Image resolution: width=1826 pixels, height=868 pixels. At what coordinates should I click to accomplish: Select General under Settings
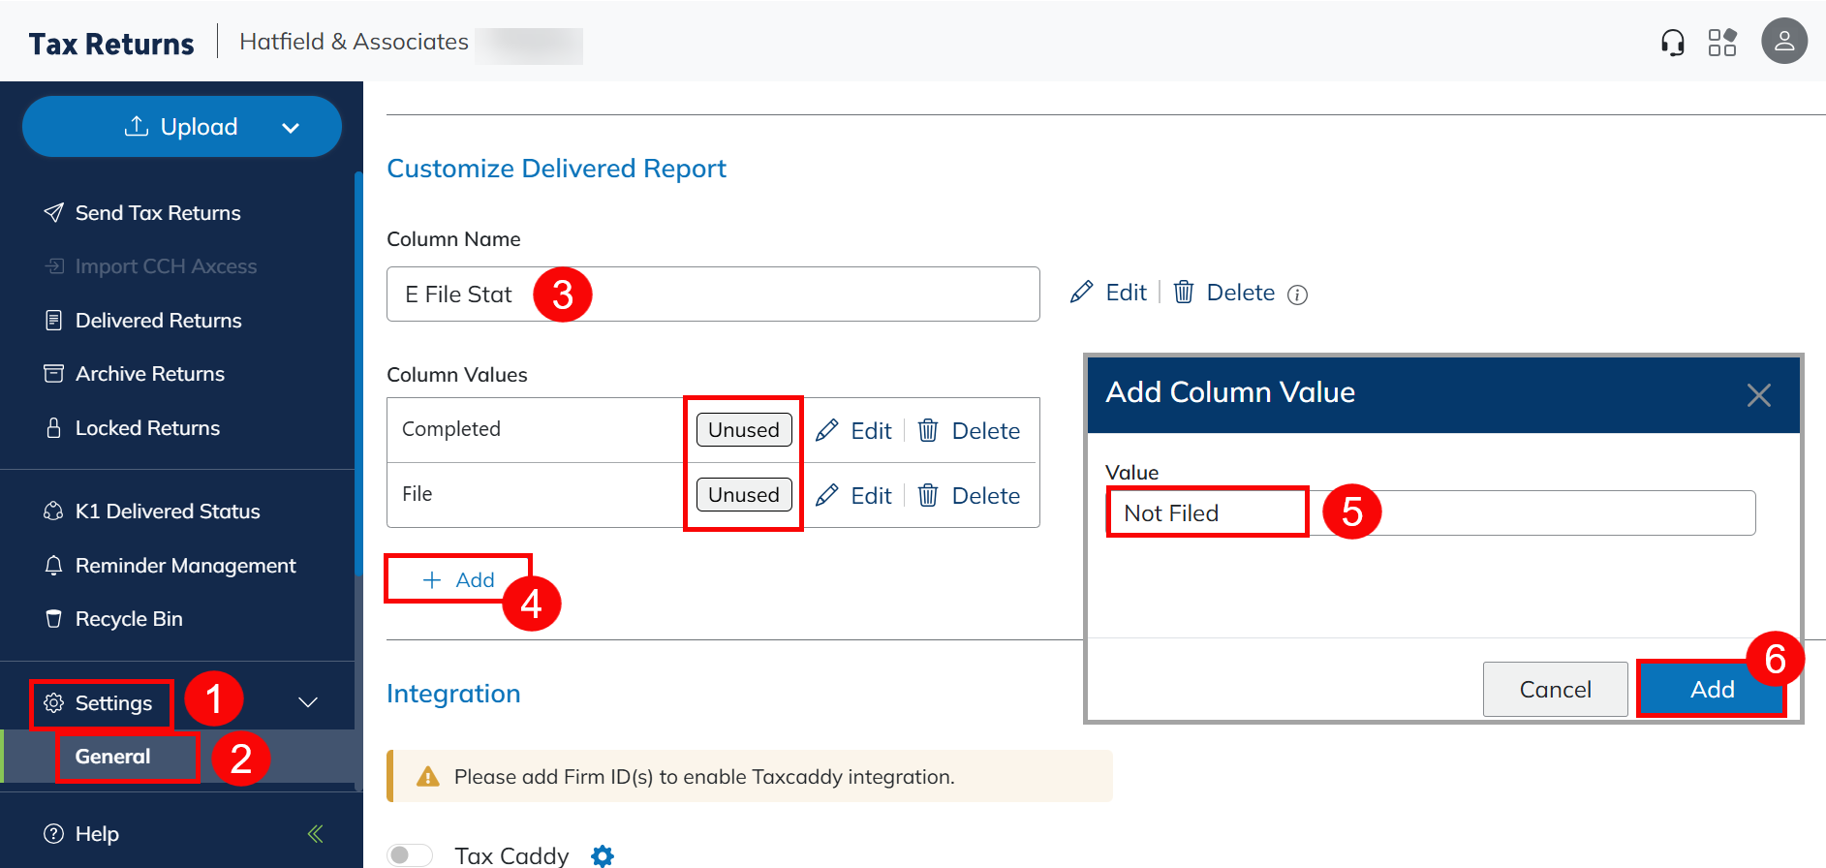click(112, 757)
